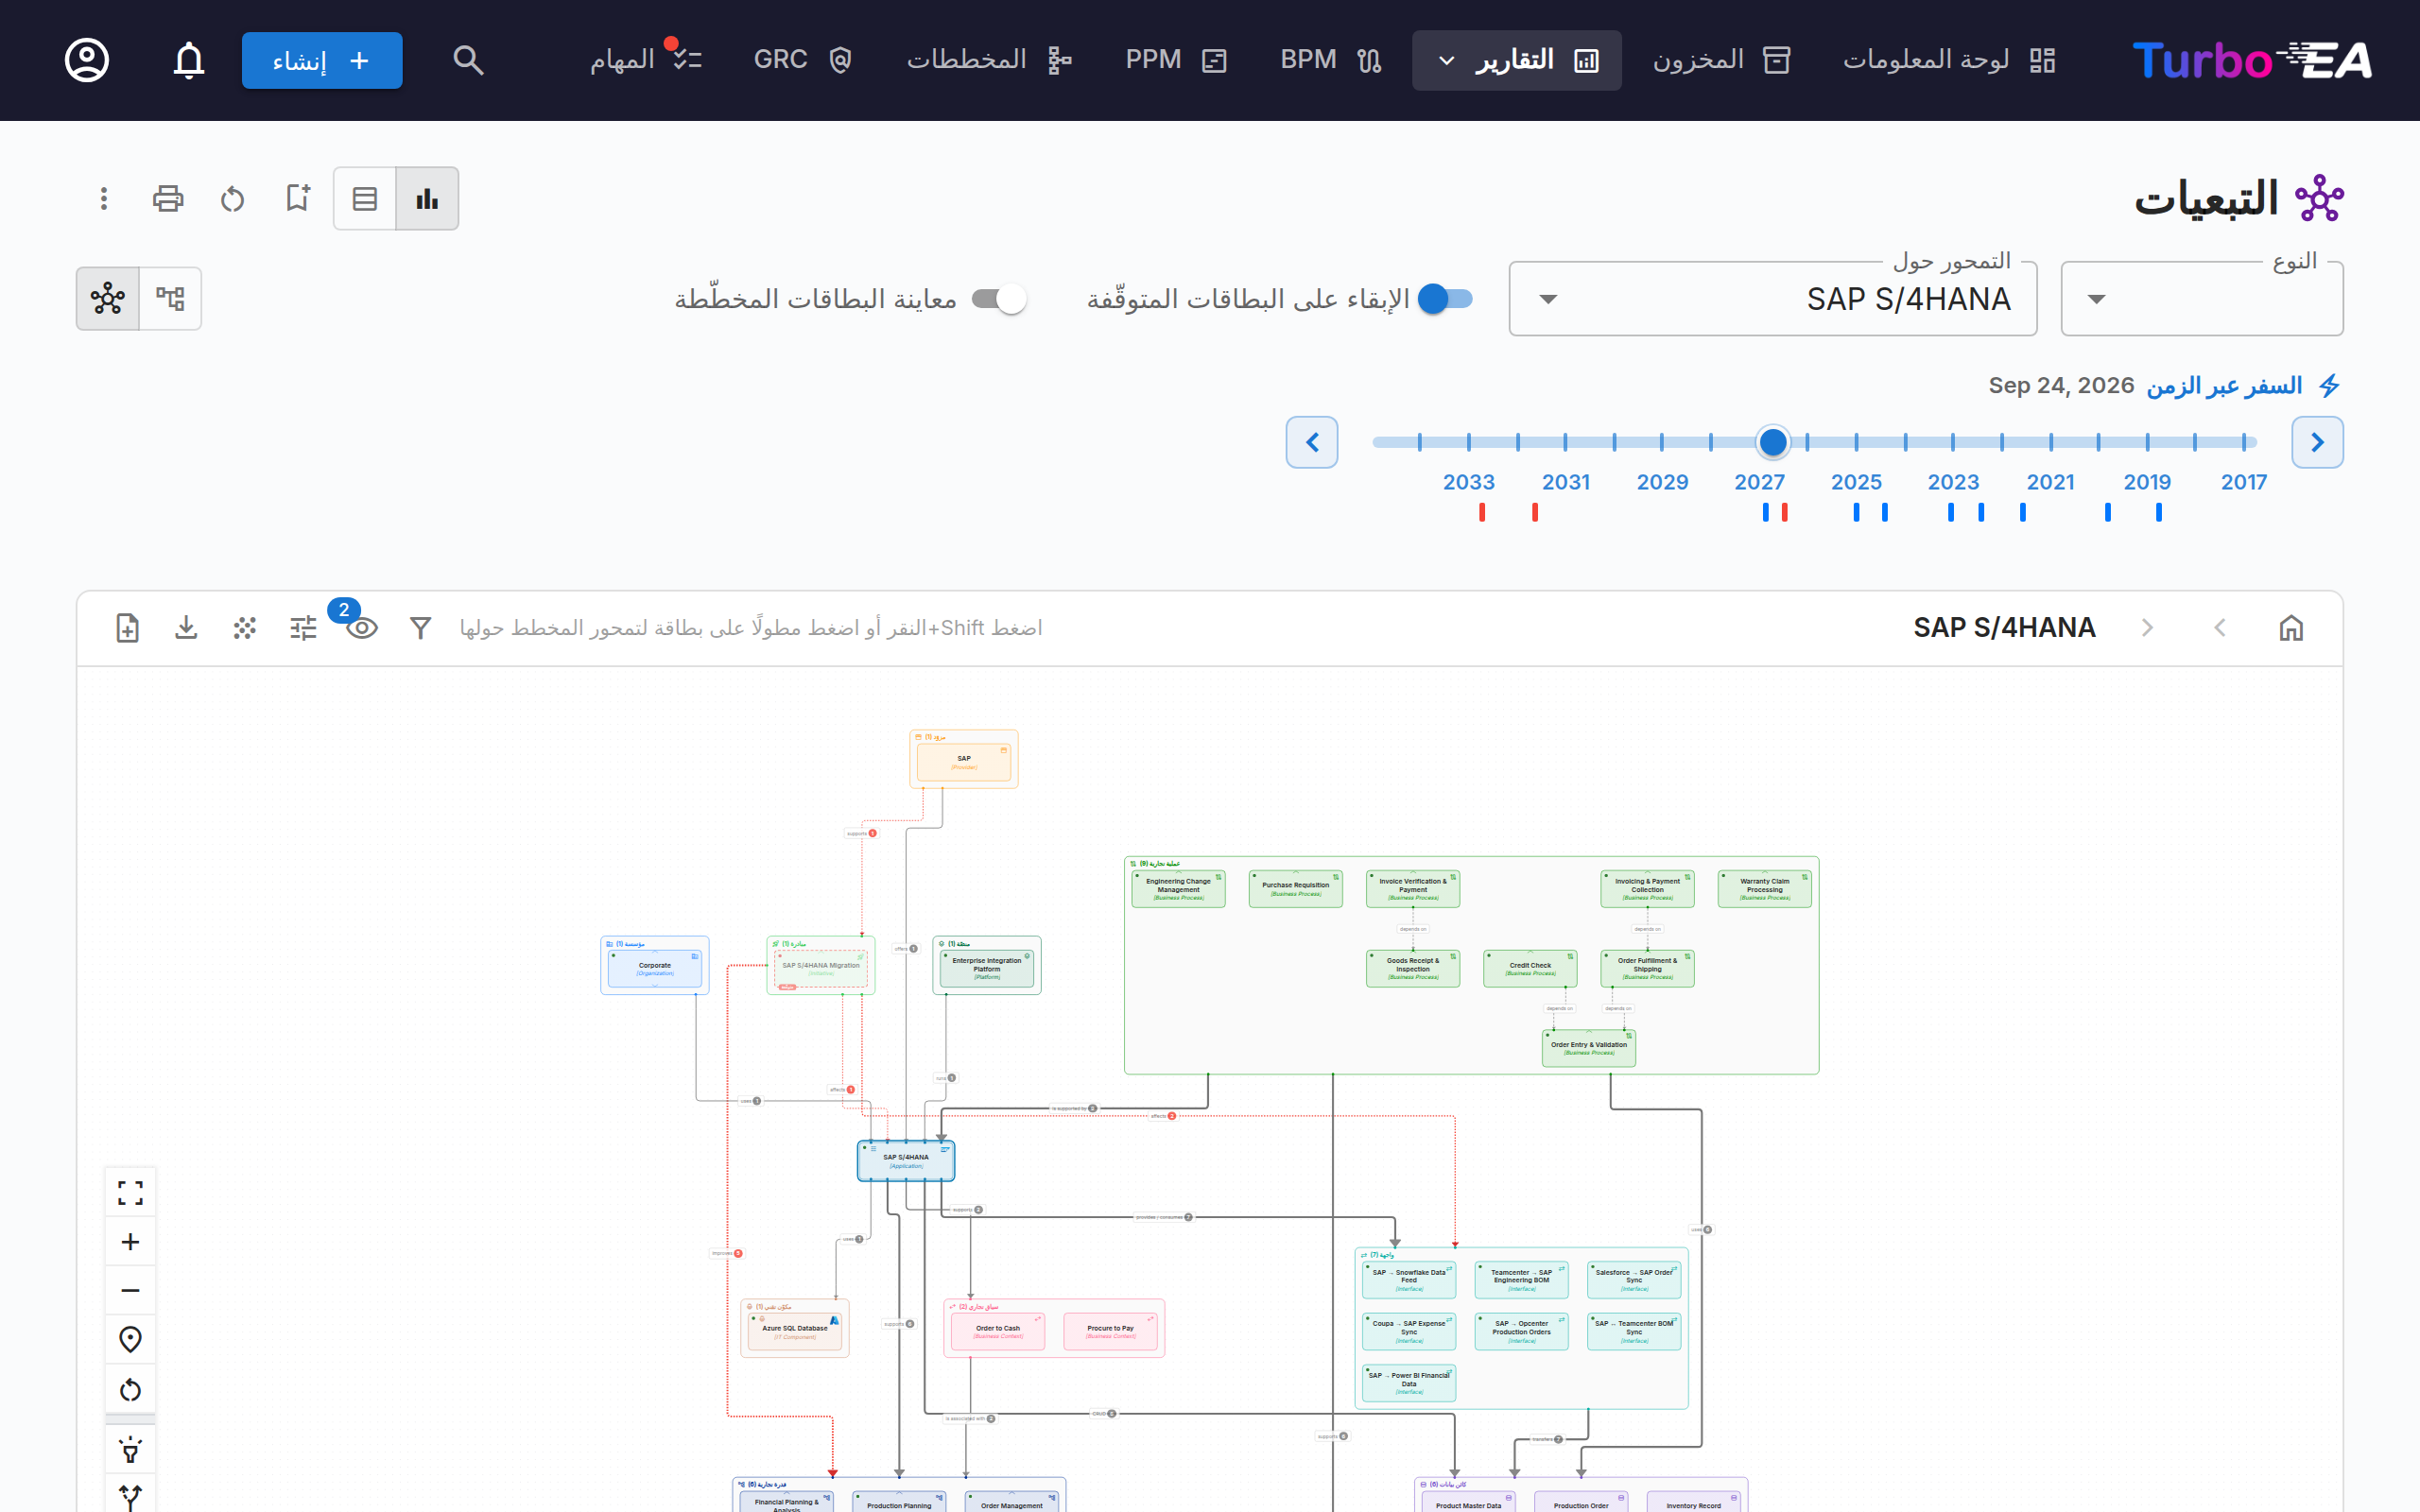2420x1512 pixels.
Task: Click the search magnifier icon
Action: [x=468, y=60]
